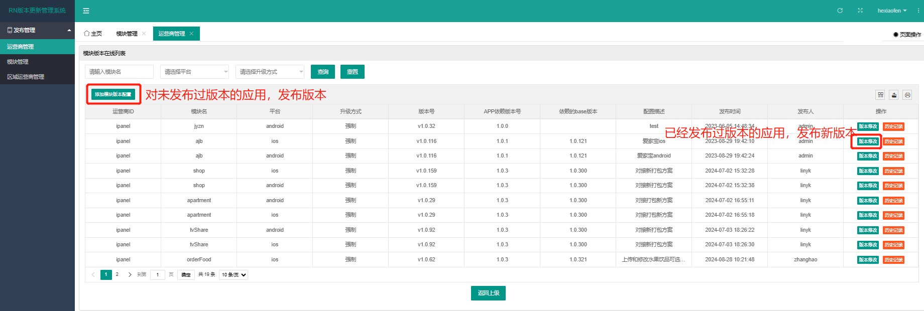
Task: Open the table column filter icon
Action: [x=880, y=95]
